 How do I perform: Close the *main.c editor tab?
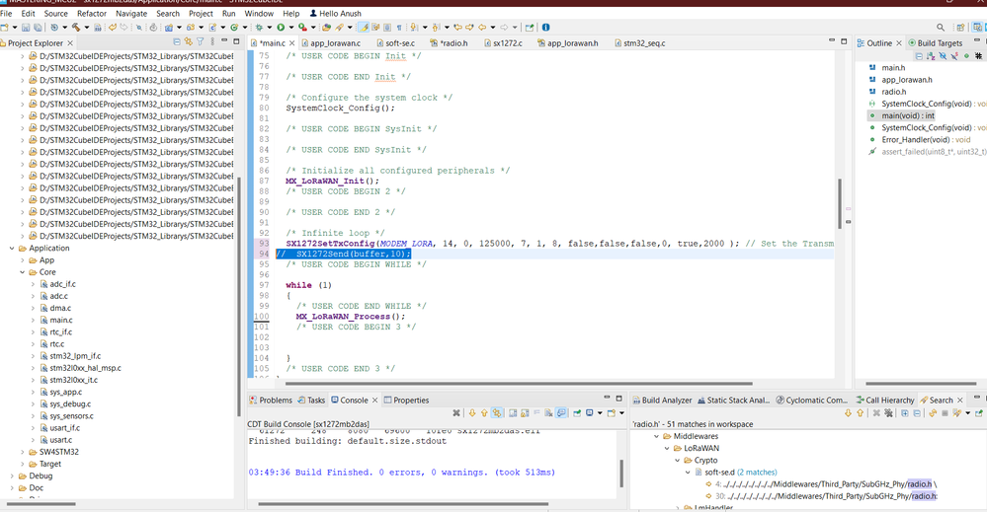[x=291, y=42]
